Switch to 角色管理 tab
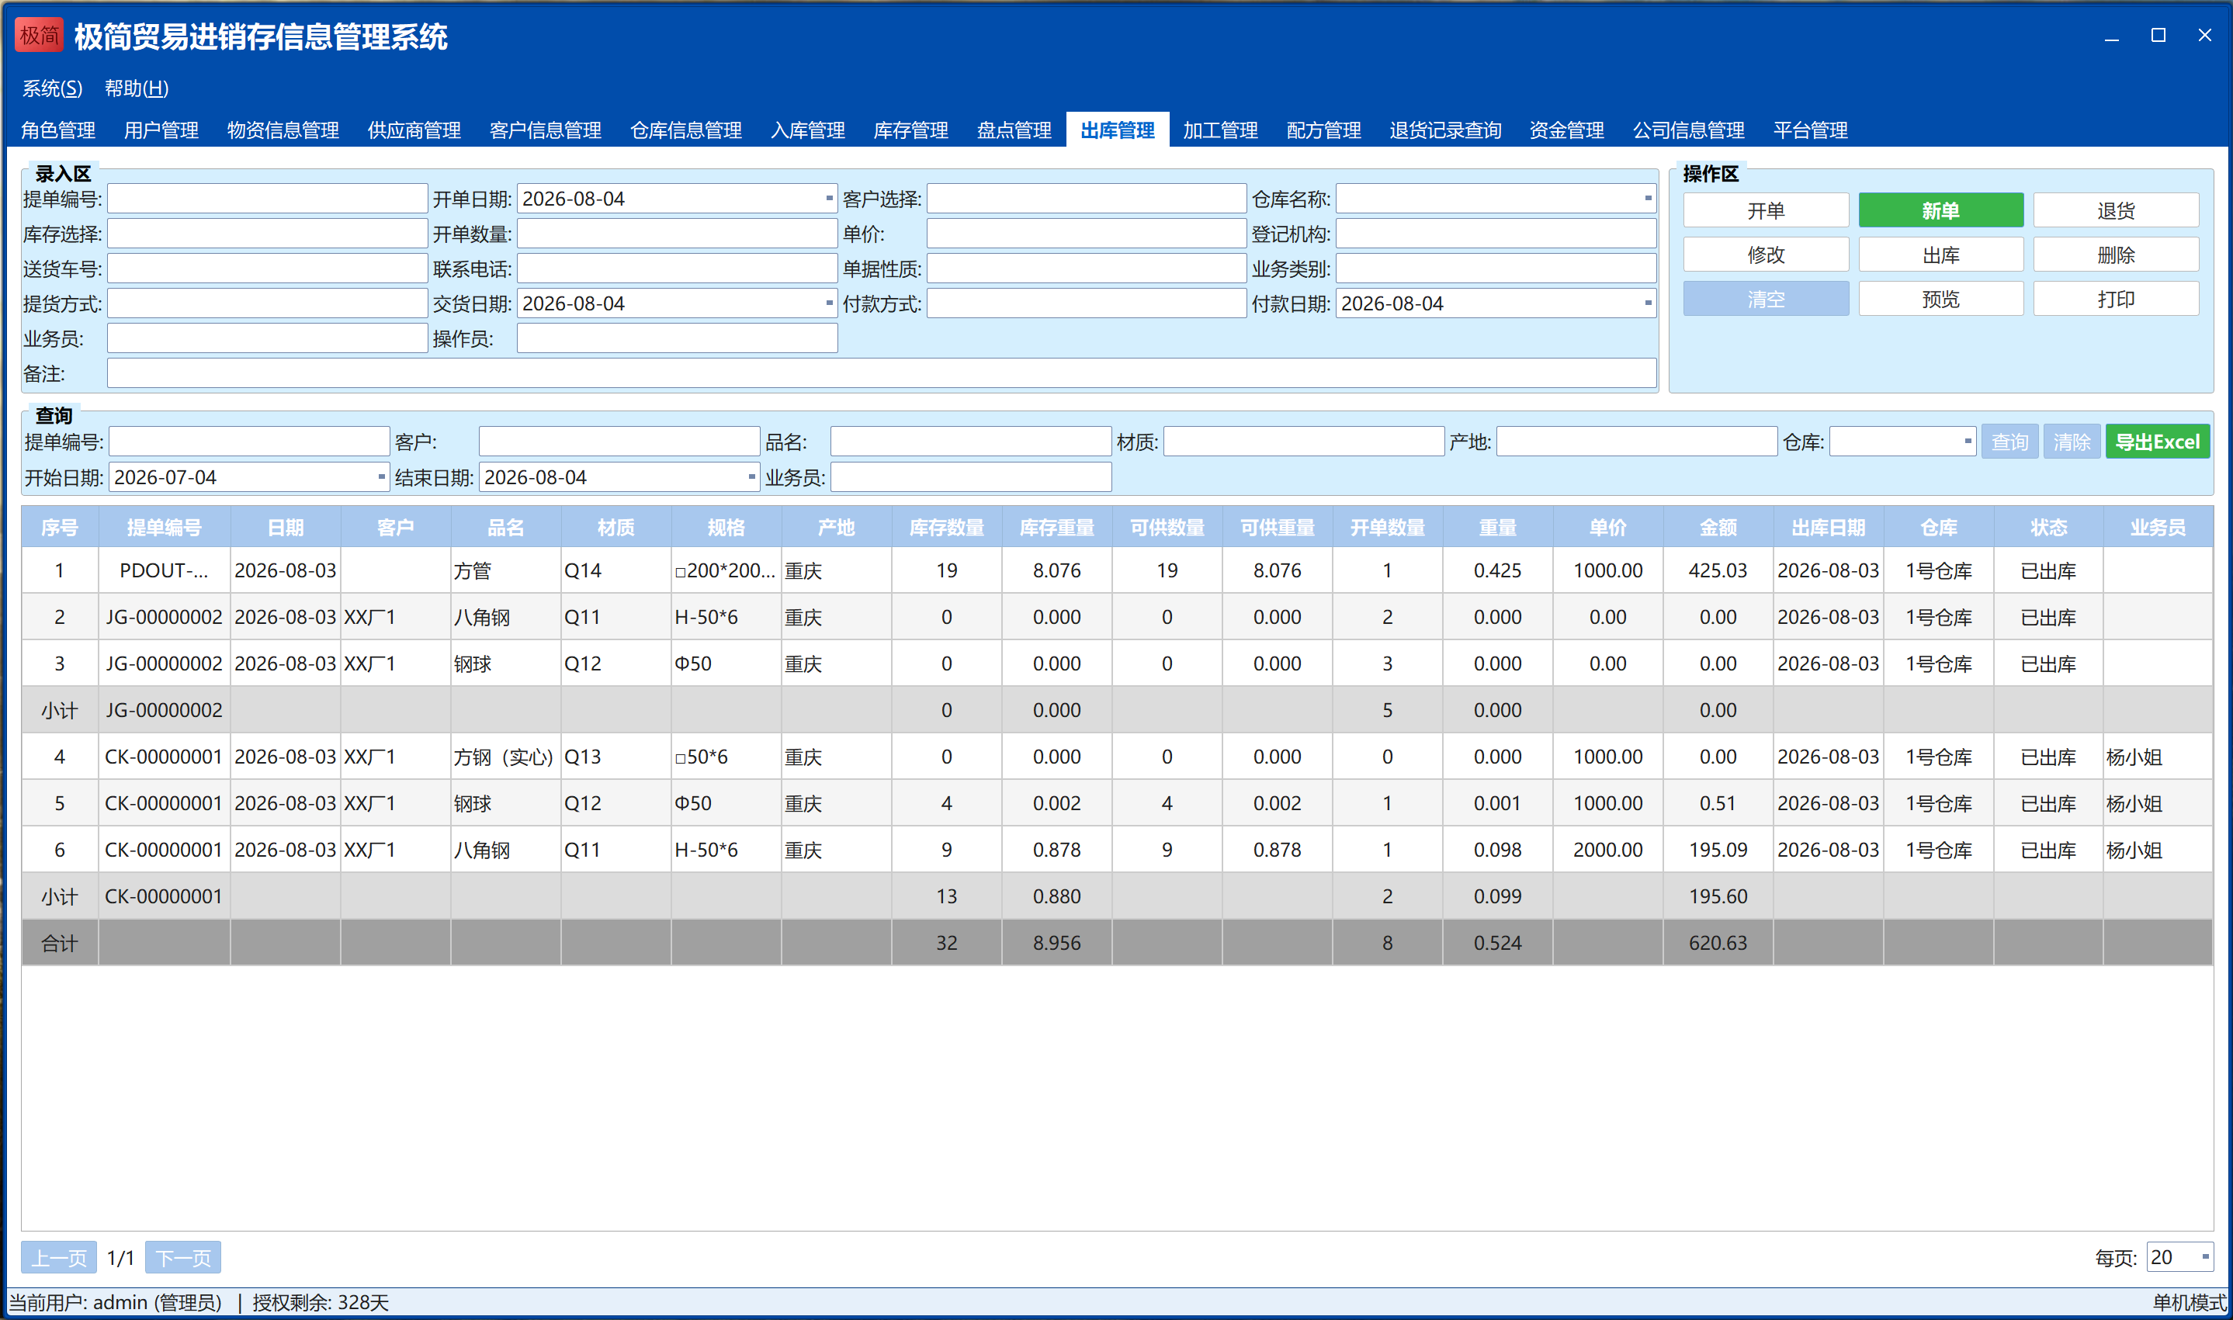This screenshot has height=1320, width=2233. click(59, 130)
